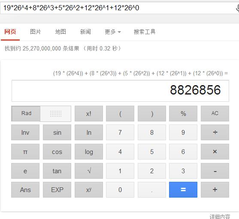
Task: Toggle the Rad angle mode
Action: click(26, 113)
